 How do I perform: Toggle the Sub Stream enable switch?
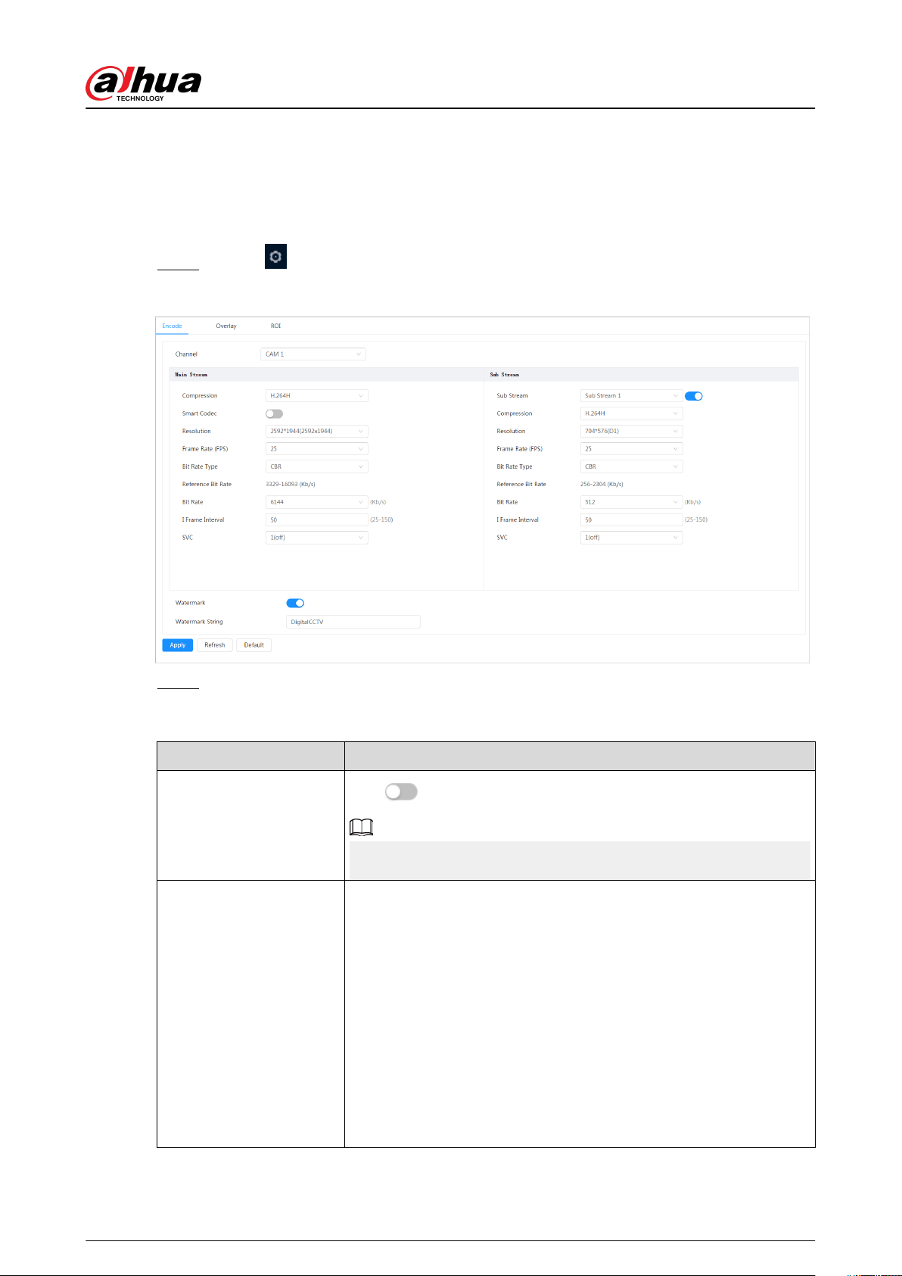click(694, 396)
